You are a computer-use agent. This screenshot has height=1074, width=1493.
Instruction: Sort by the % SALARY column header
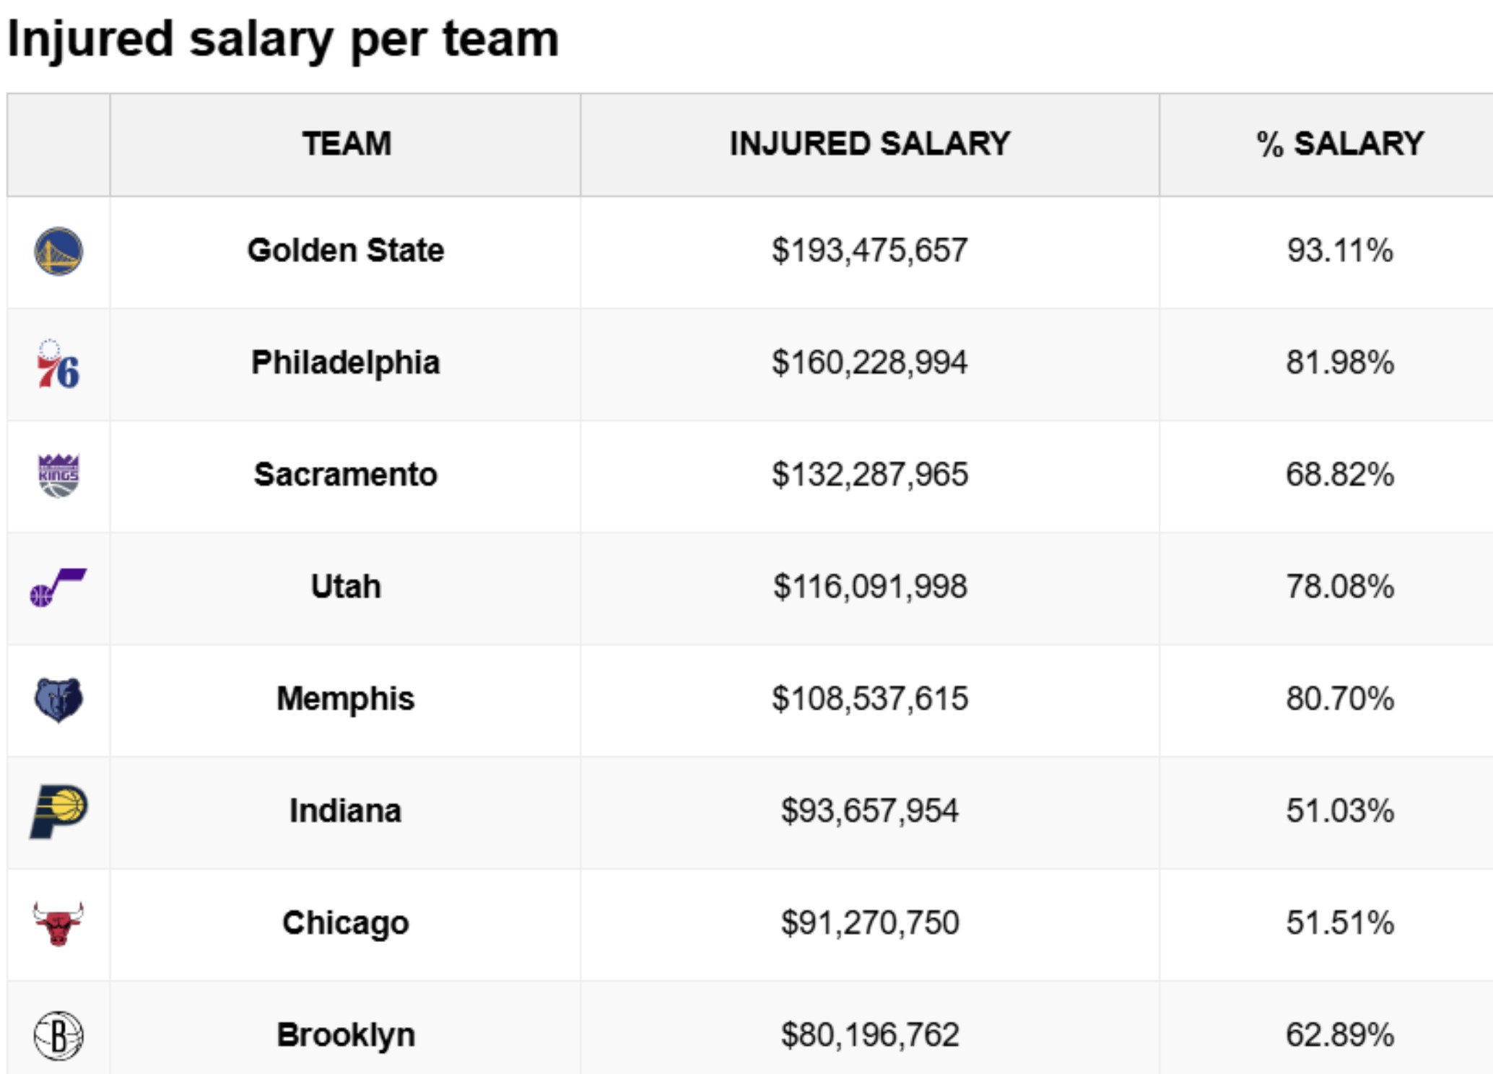[1340, 144]
